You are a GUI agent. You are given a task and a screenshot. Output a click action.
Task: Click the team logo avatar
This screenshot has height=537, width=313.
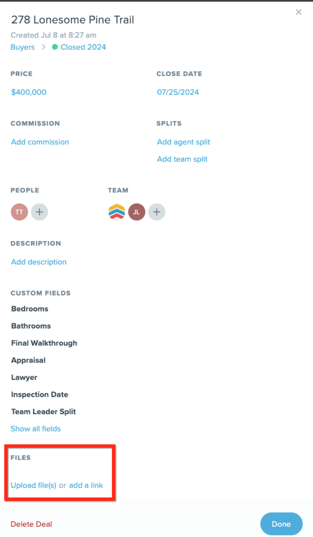(117, 212)
